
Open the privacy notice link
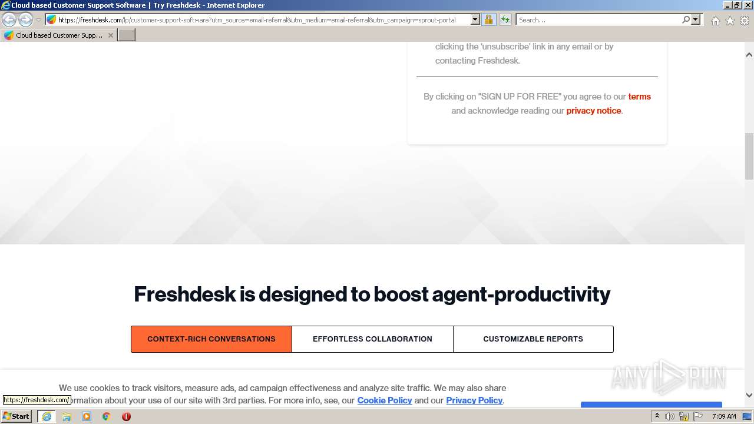[594, 111]
